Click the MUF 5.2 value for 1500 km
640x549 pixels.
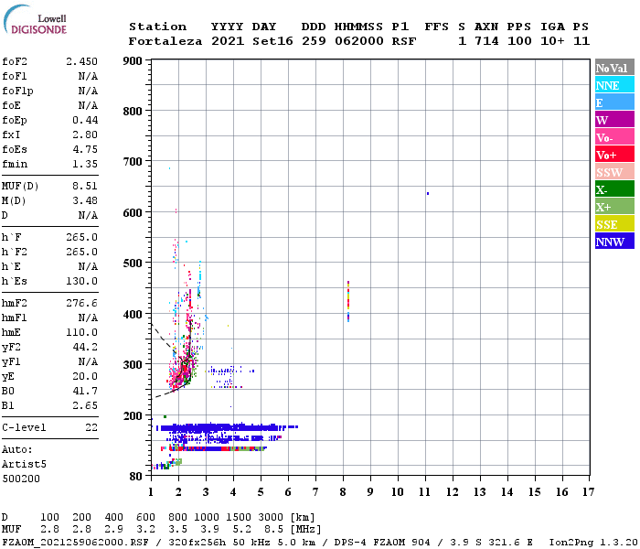tap(241, 530)
